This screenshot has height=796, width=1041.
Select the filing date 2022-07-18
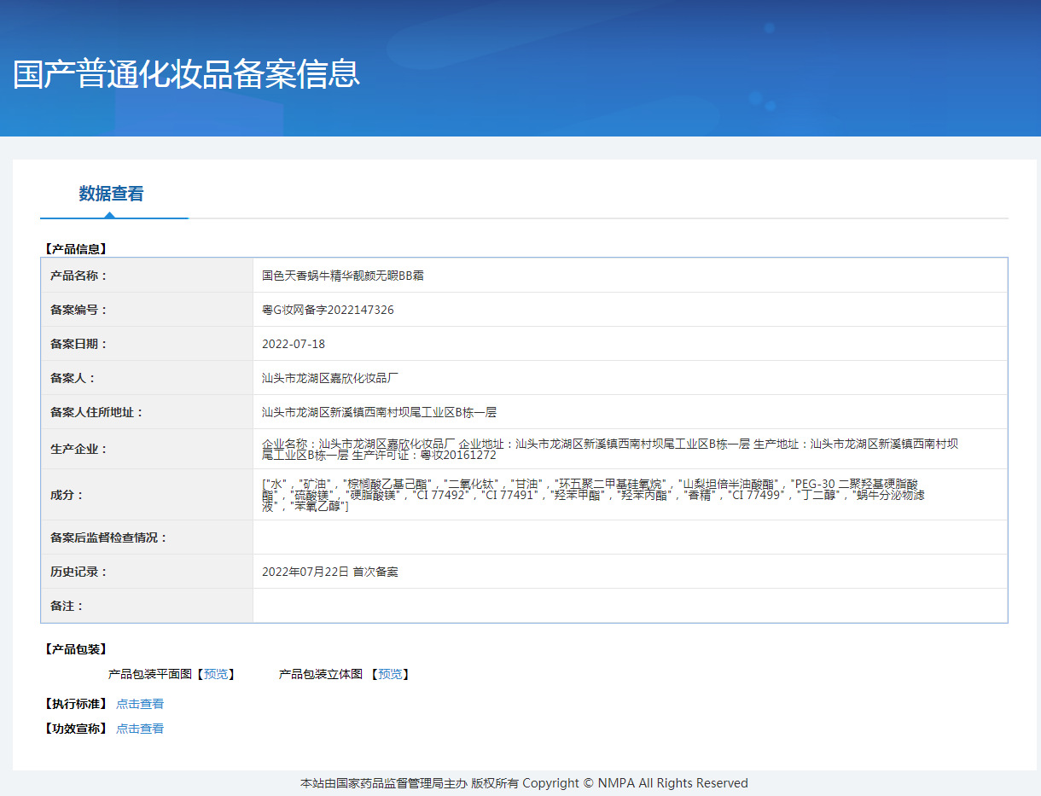pos(296,344)
